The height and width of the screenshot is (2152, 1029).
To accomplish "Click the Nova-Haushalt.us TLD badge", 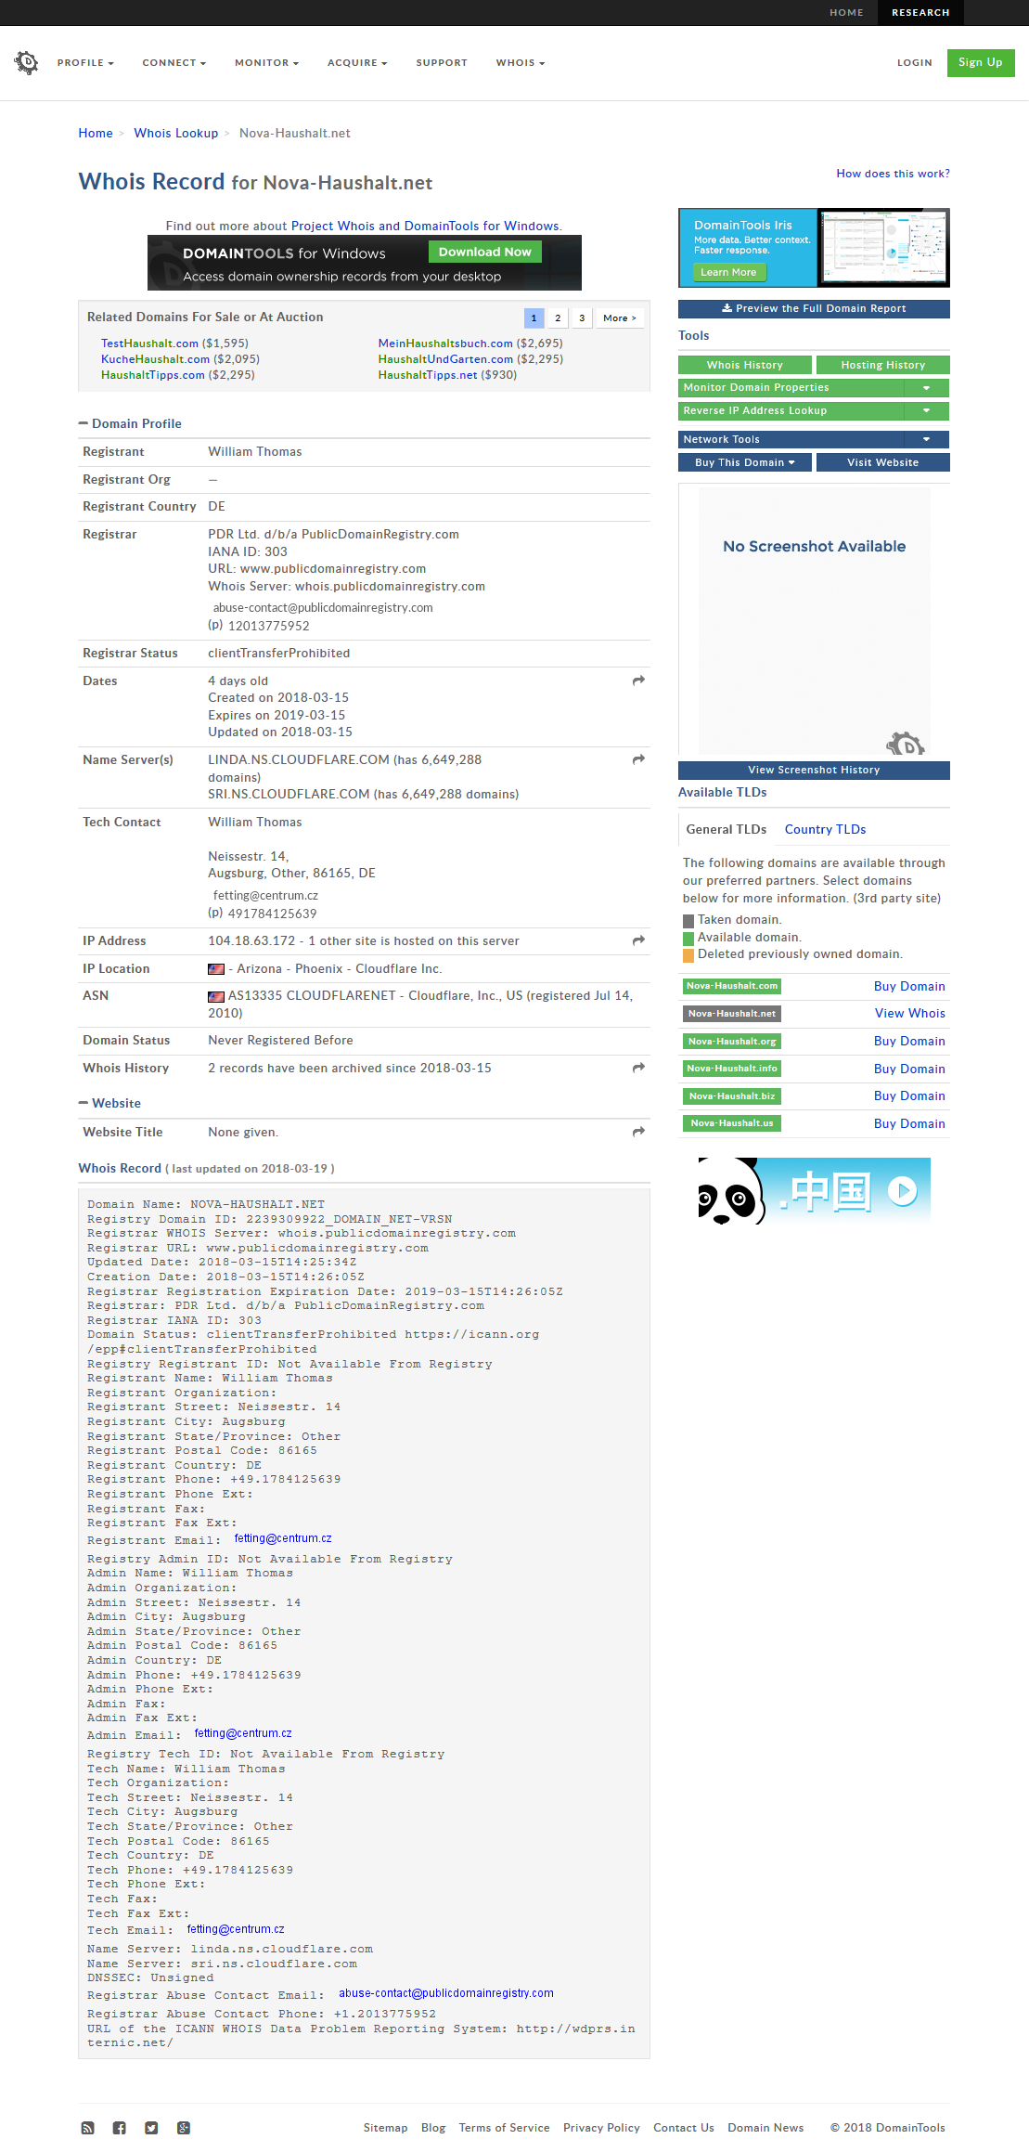I will tap(732, 1123).
